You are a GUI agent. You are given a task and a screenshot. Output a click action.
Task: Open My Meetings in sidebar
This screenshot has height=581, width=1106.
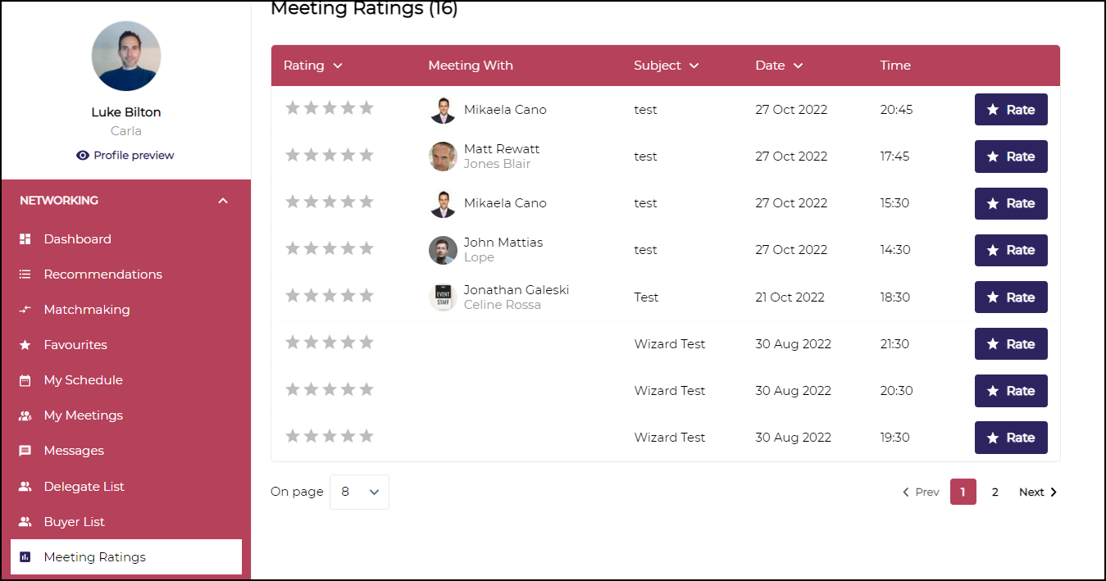(83, 415)
